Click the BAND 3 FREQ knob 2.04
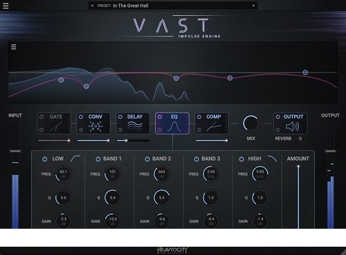 [x=211, y=174]
